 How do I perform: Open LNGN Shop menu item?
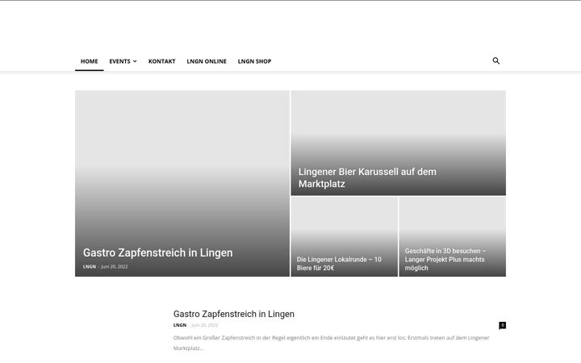[x=254, y=61]
